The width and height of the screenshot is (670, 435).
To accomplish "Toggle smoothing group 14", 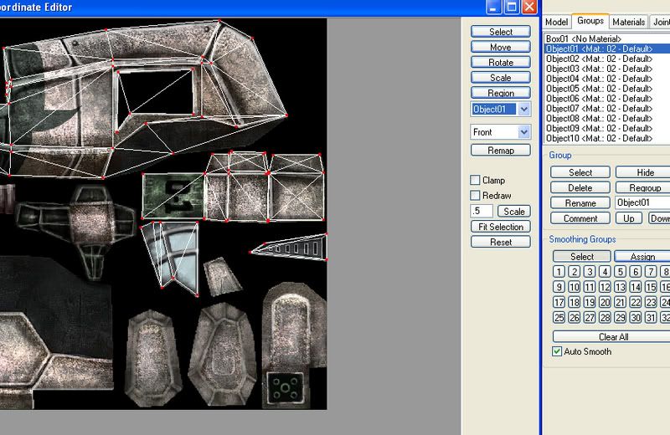I will click(636, 287).
